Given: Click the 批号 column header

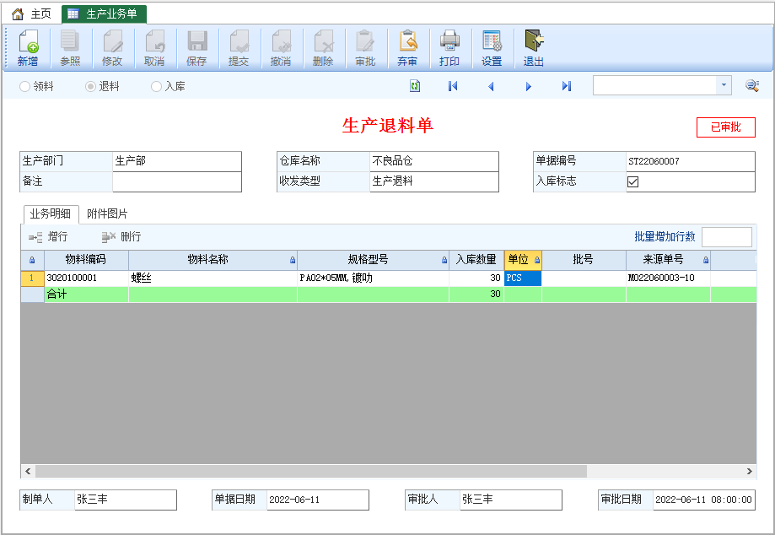Looking at the screenshot, I should tap(584, 260).
